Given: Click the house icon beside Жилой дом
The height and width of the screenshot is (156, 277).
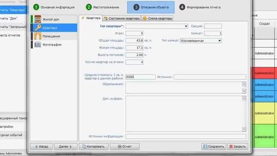Looking at the screenshot, I should point(38,19).
